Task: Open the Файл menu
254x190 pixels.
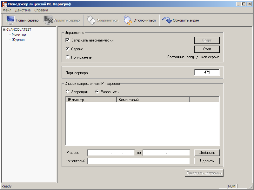Action: pos(7,10)
